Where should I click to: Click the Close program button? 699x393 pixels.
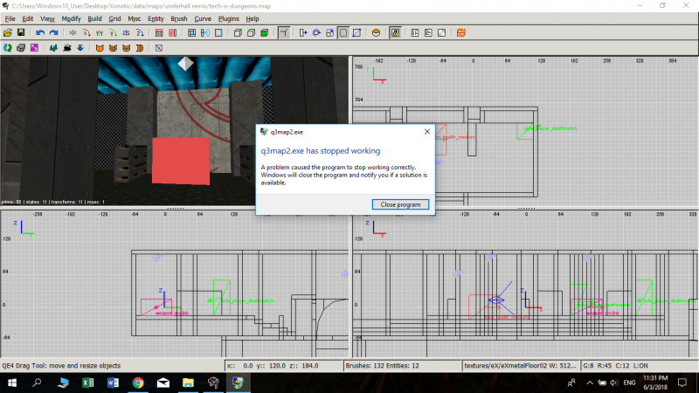point(400,204)
